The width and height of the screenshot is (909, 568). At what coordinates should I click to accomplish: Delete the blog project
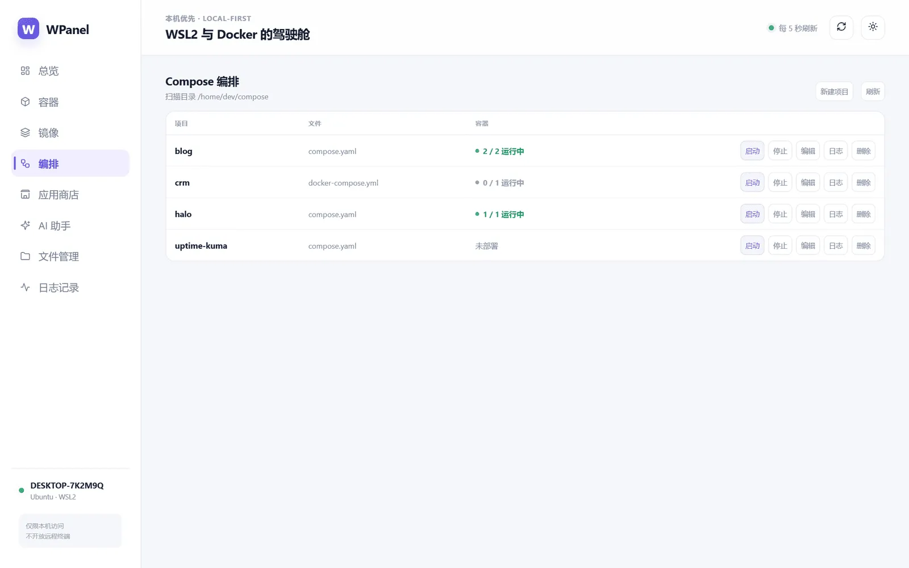(x=864, y=151)
